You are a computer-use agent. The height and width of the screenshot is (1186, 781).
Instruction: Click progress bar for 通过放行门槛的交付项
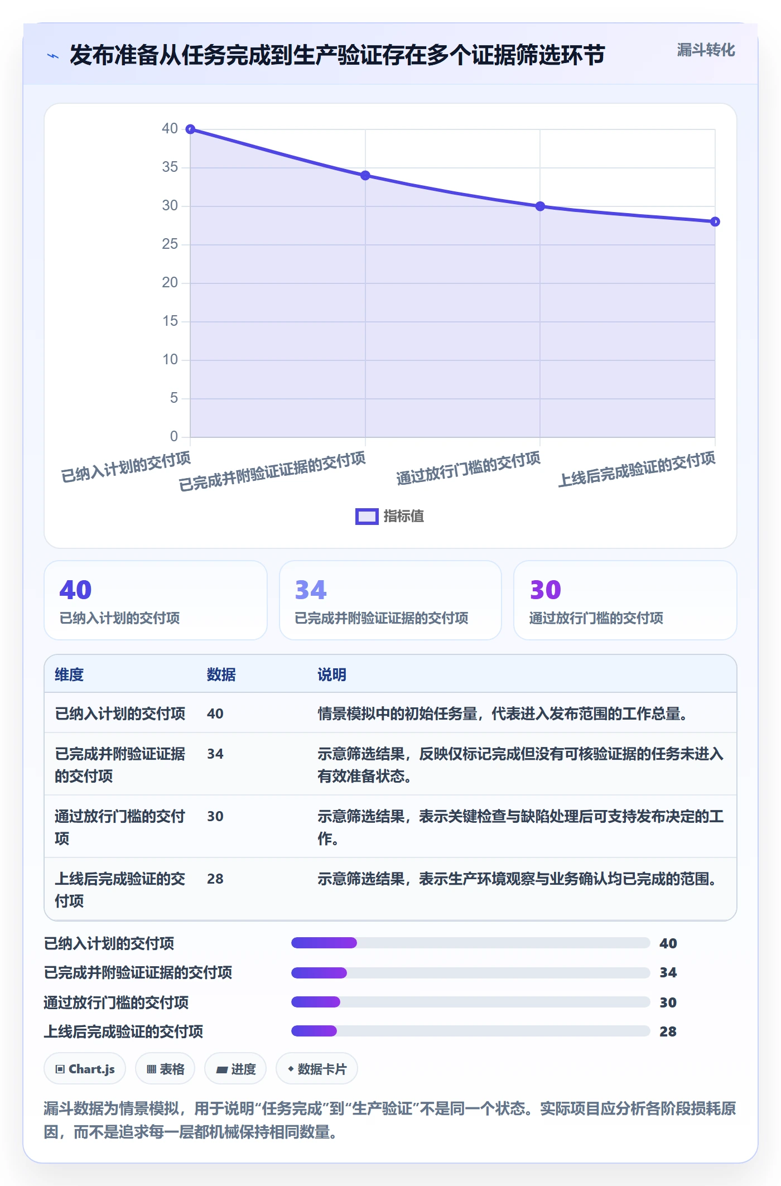(x=471, y=1002)
